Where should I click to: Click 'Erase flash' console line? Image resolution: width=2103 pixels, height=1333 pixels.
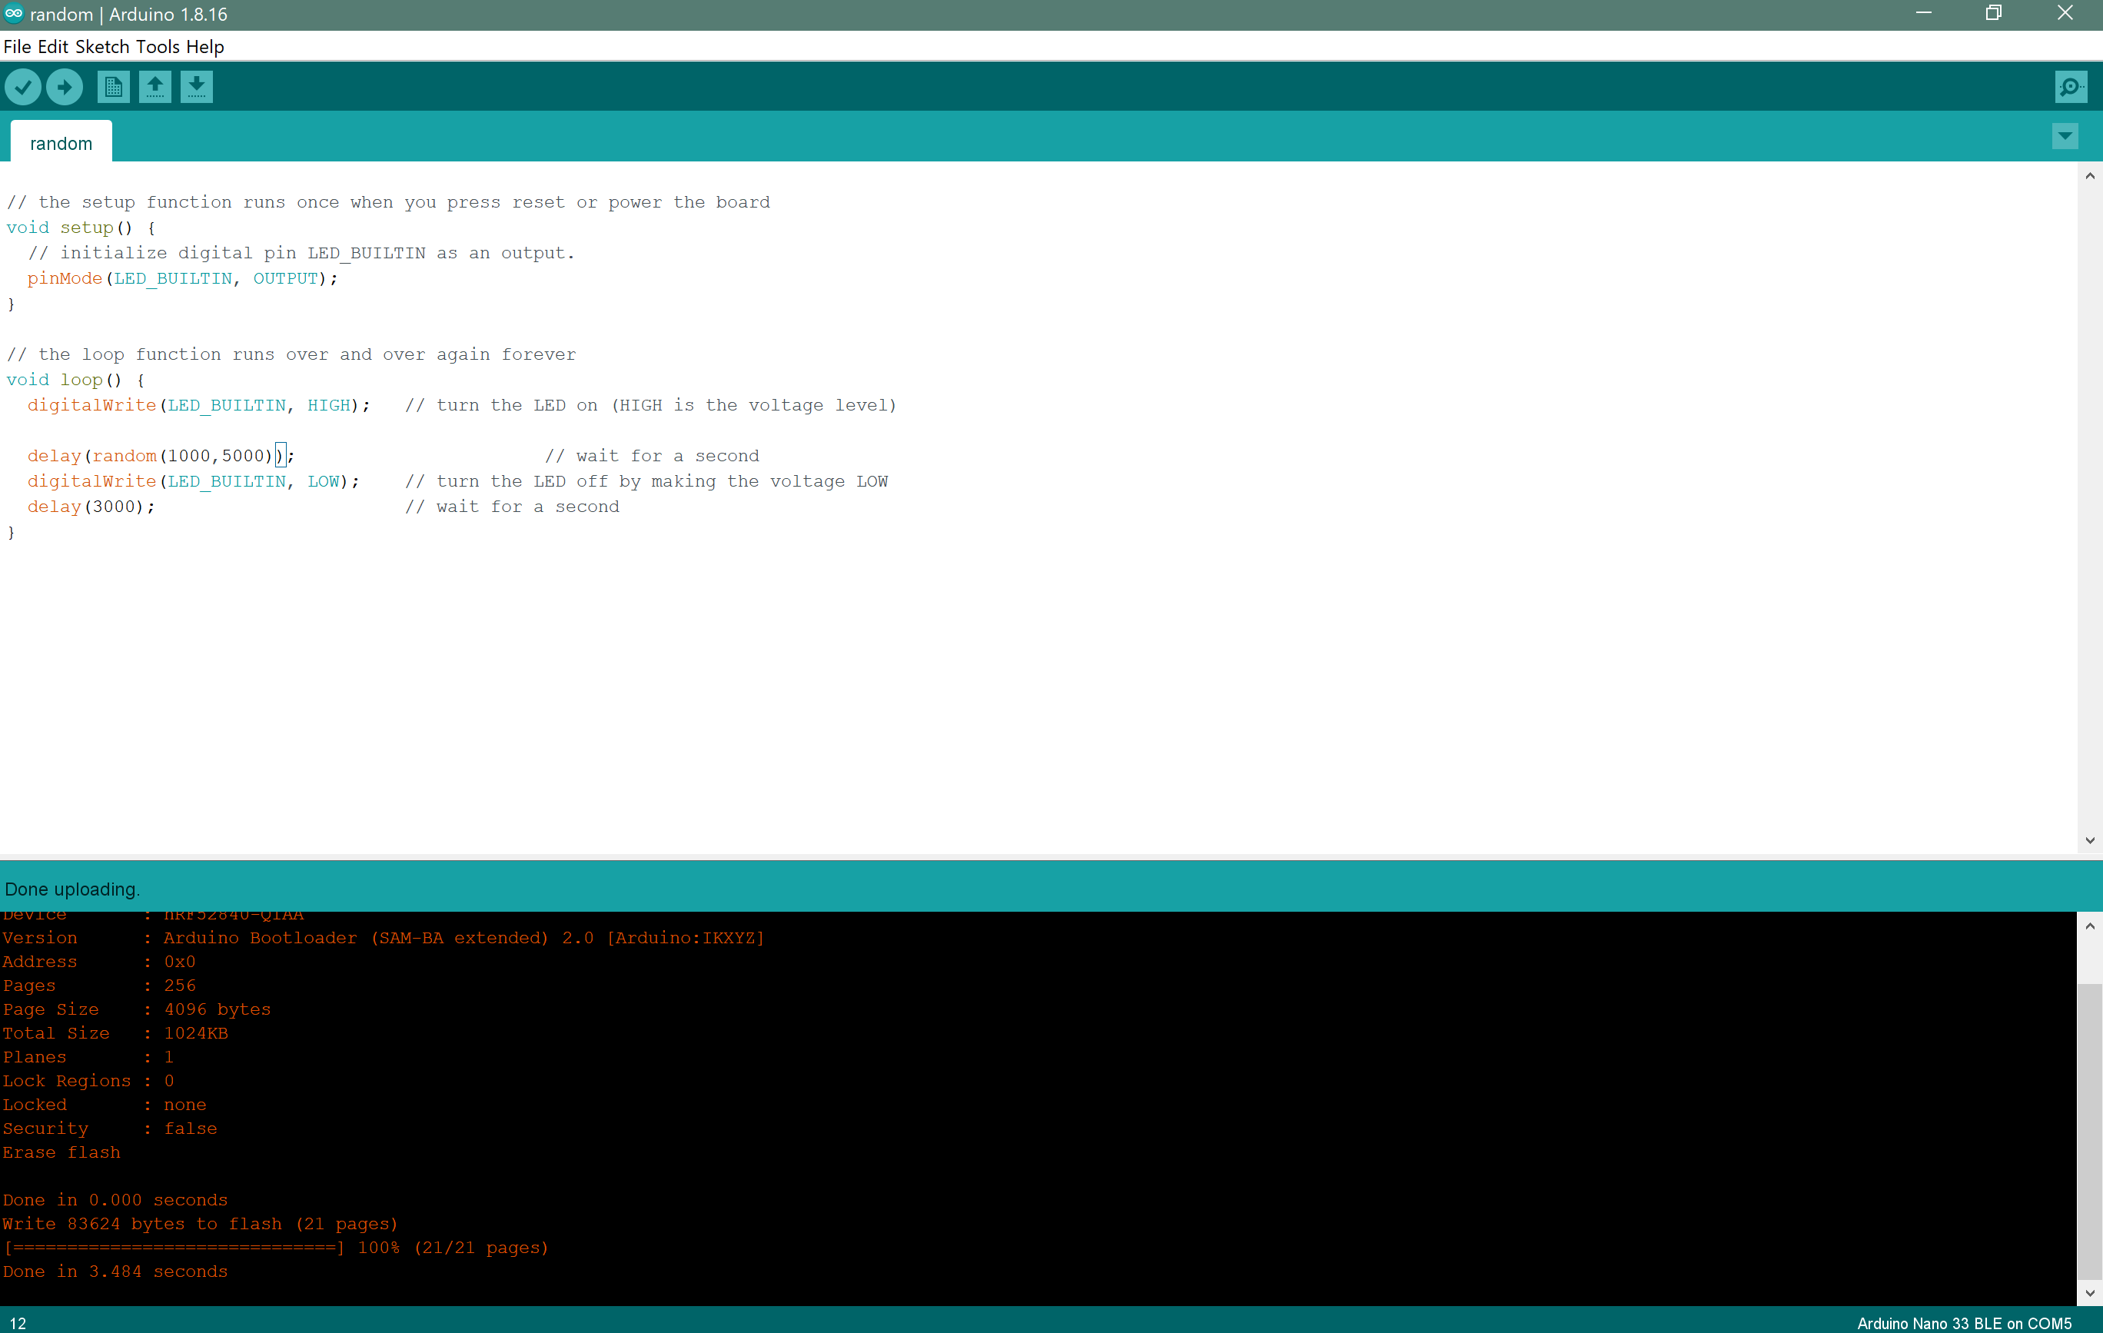pos(61,1152)
